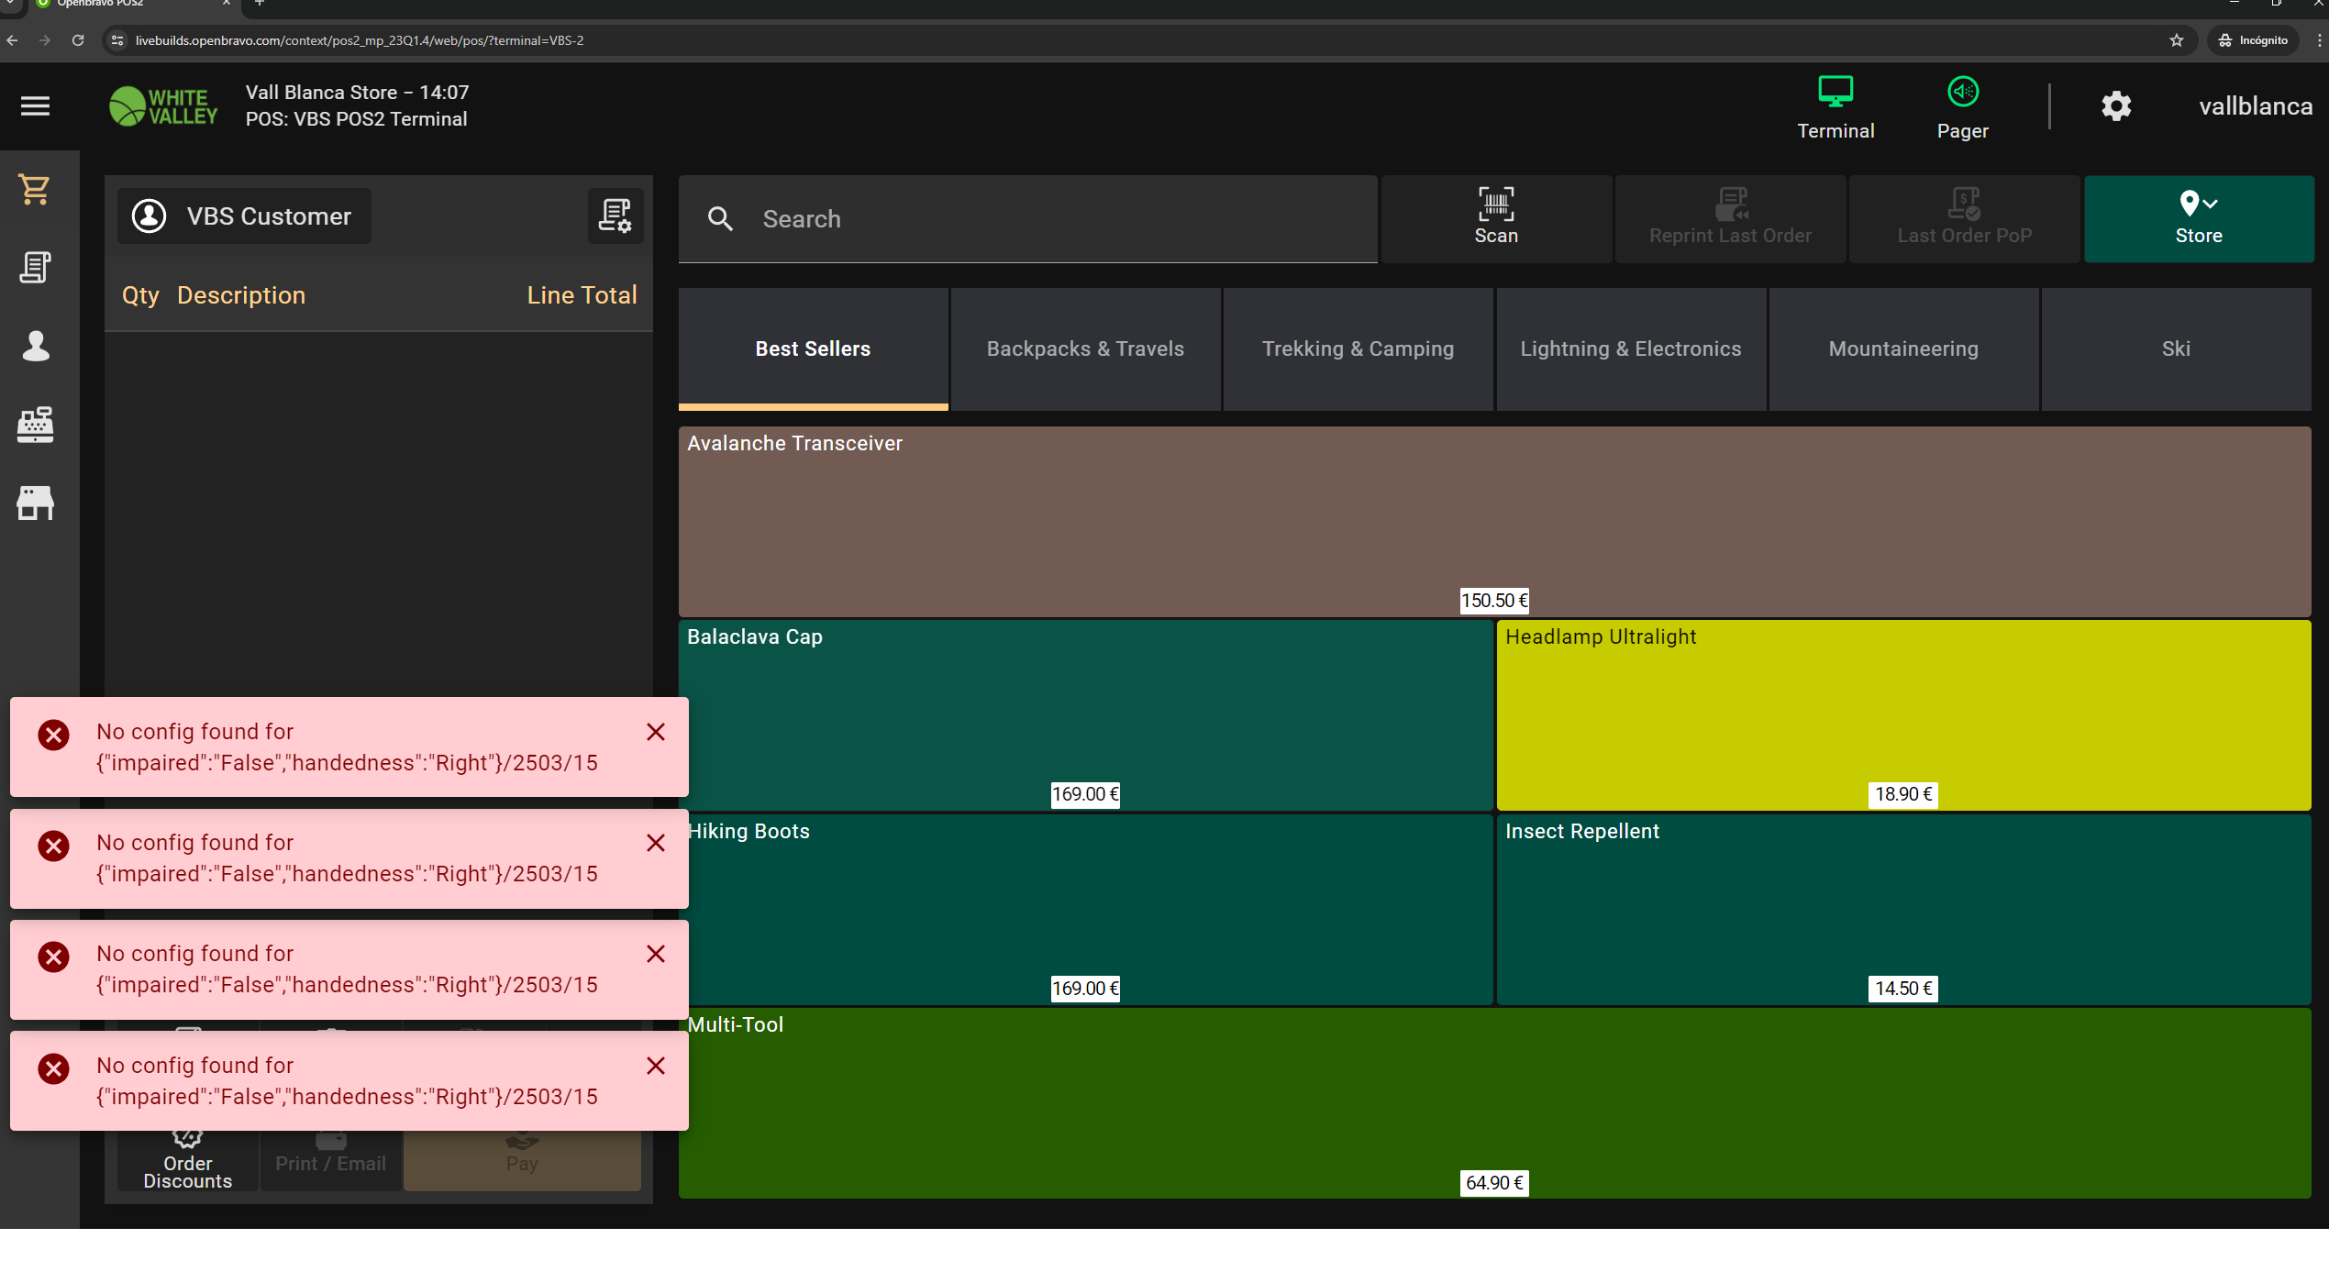This screenshot has width=2329, height=1261.
Task: Select the Mountaineering category tab
Action: [1902, 348]
